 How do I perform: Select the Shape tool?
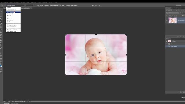[x=1, y=56]
